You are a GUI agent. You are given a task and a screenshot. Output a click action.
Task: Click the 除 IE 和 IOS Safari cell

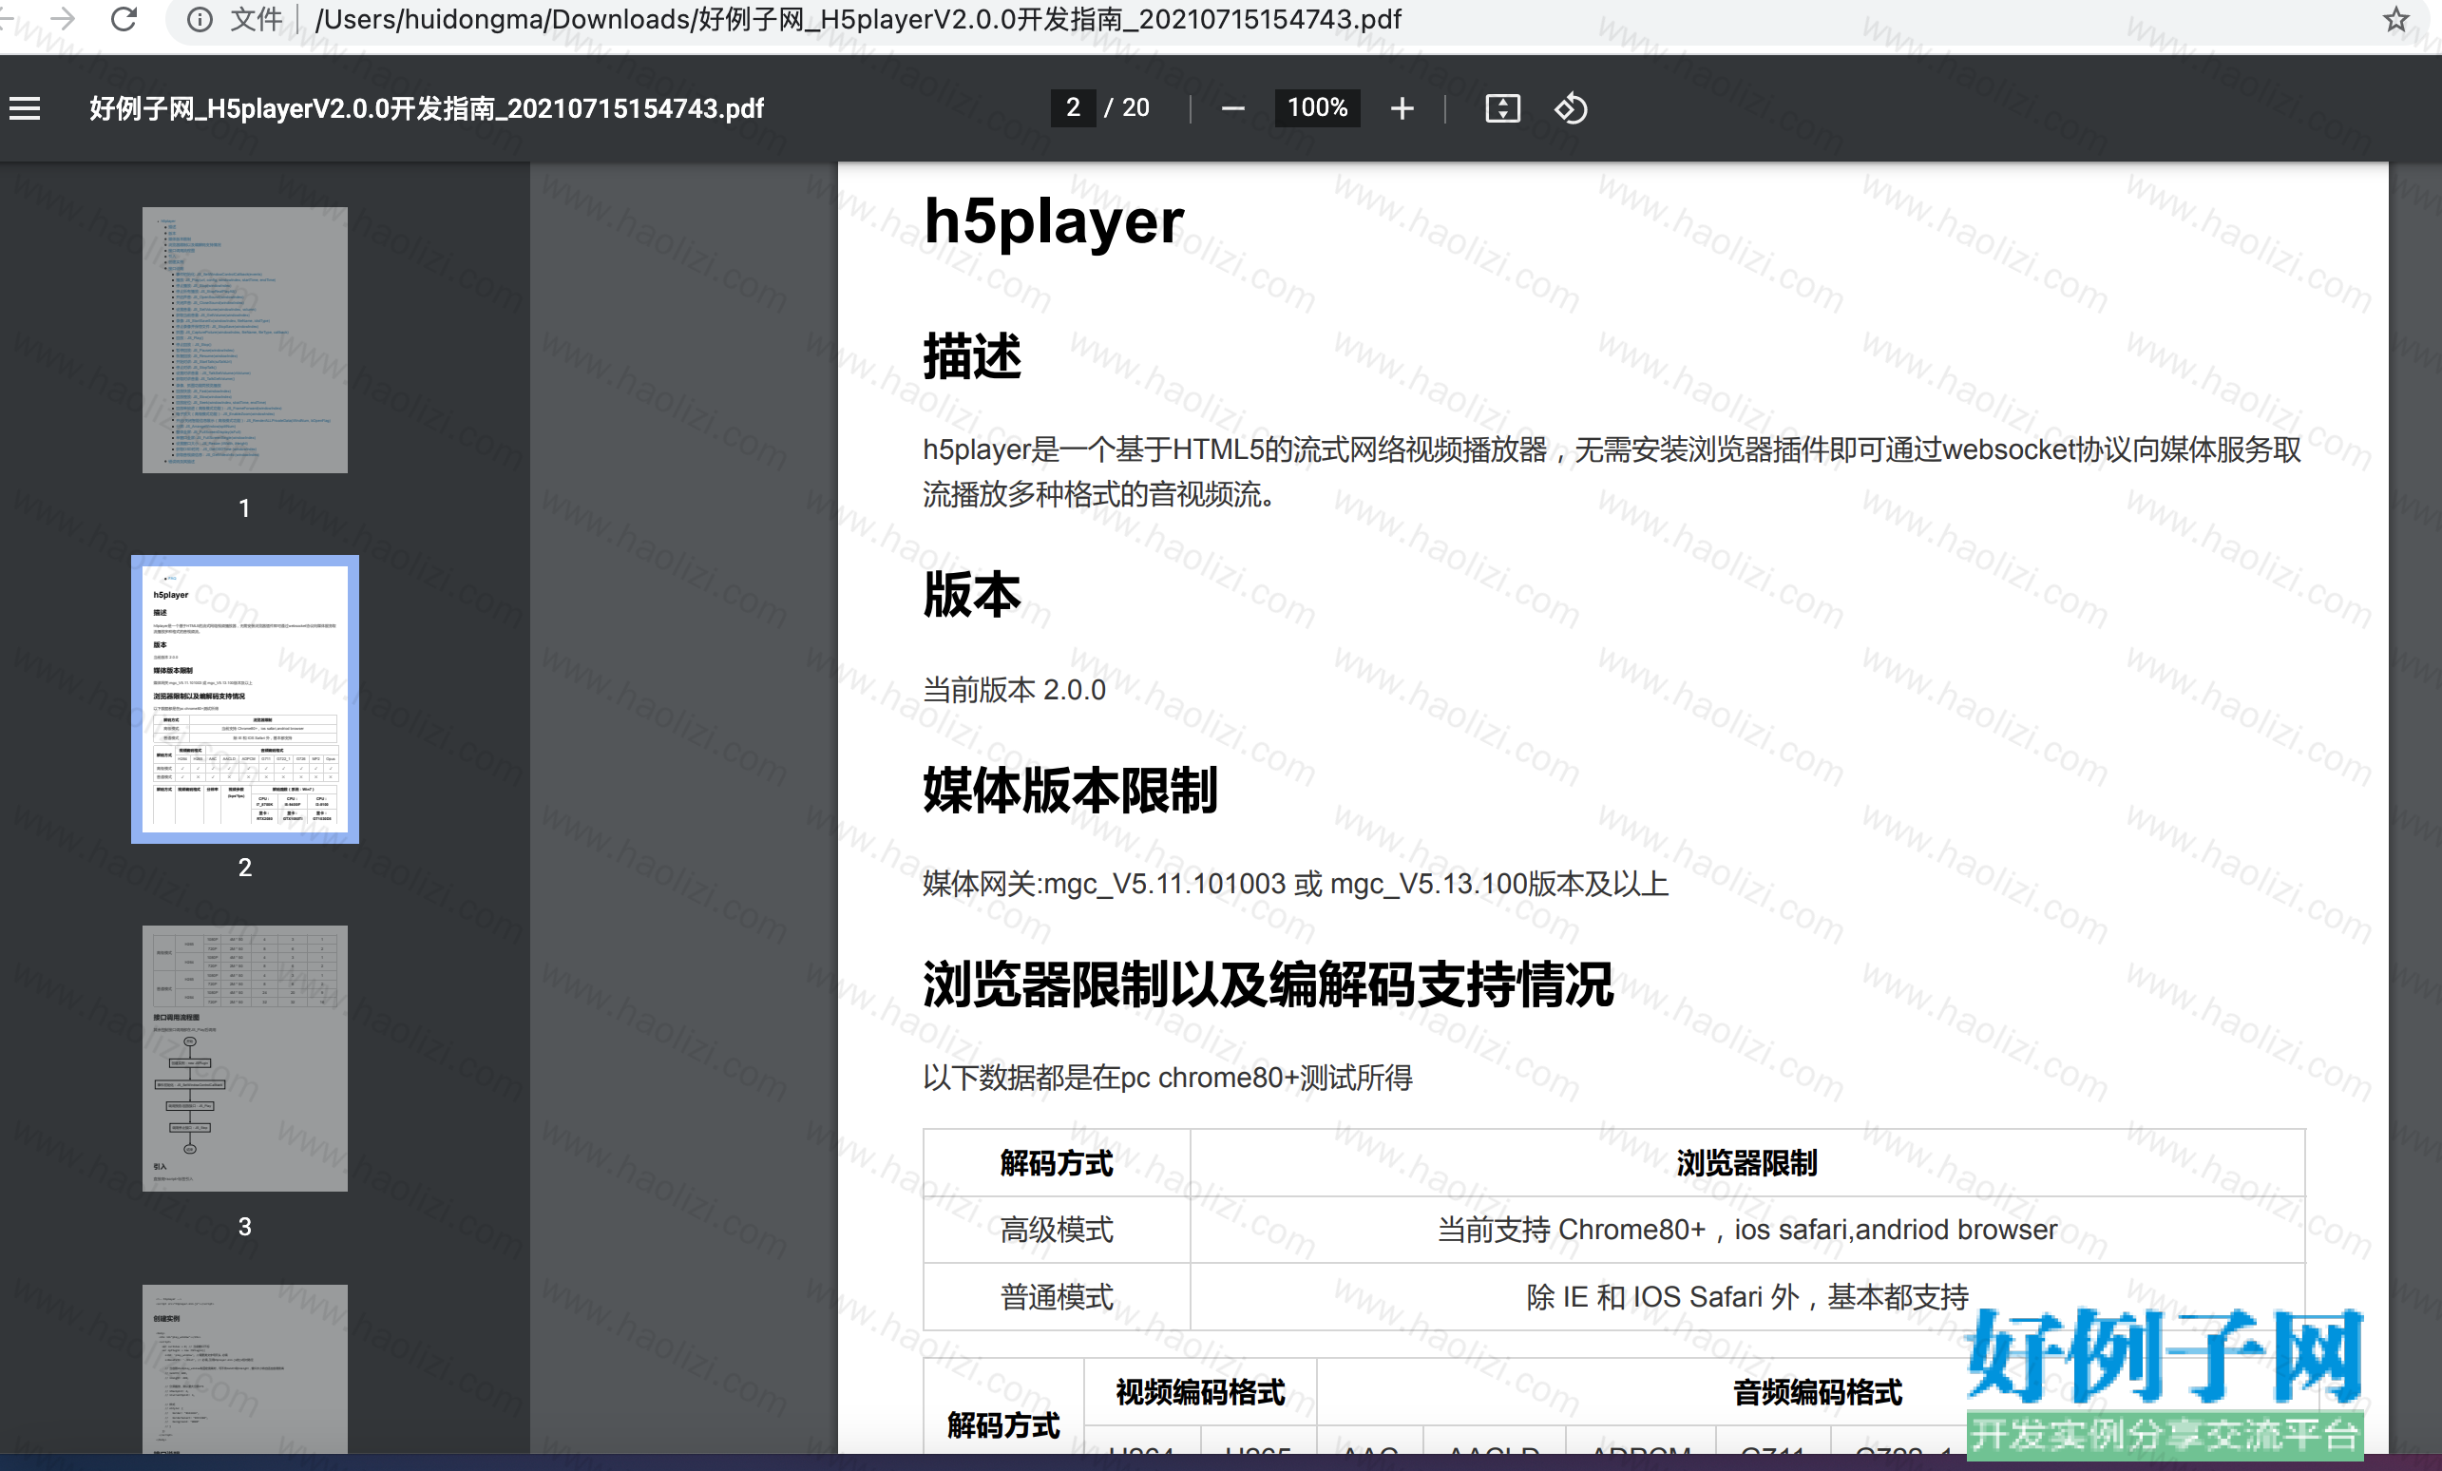1747,1296
